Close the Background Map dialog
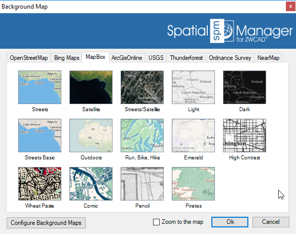The width and height of the screenshot is (296, 234). click(290, 7)
